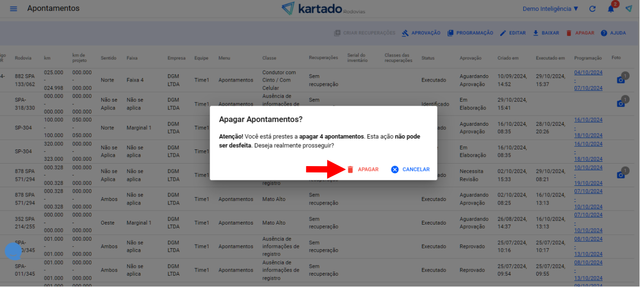The width and height of the screenshot is (640, 287).
Task: Click the Rodovia column header
Action: coord(23,58)
